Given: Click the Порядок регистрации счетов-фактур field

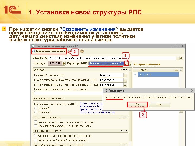Looking at the screenshot, I should coord(69,93).
